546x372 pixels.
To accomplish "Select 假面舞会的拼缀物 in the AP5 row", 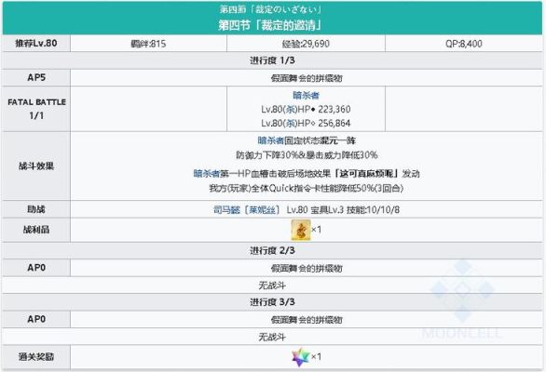I will (307, 78).
